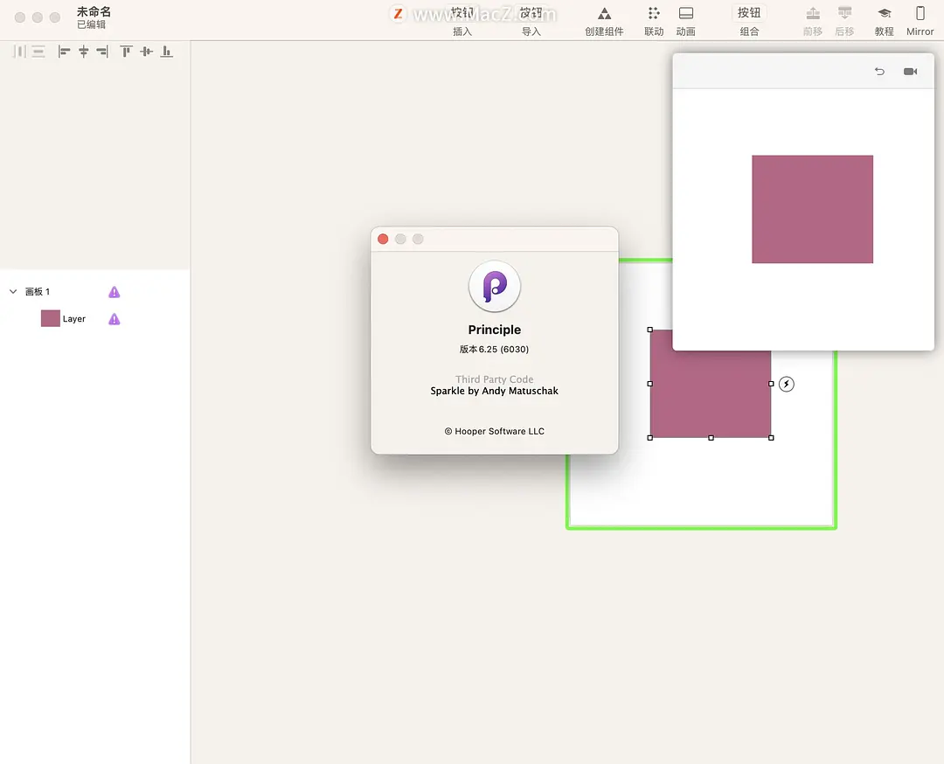Click the 创建组件 (Create Component) toolbar icon
This screenshot has height=764, width=944.
pyautogui.click(x=604, y=15)
